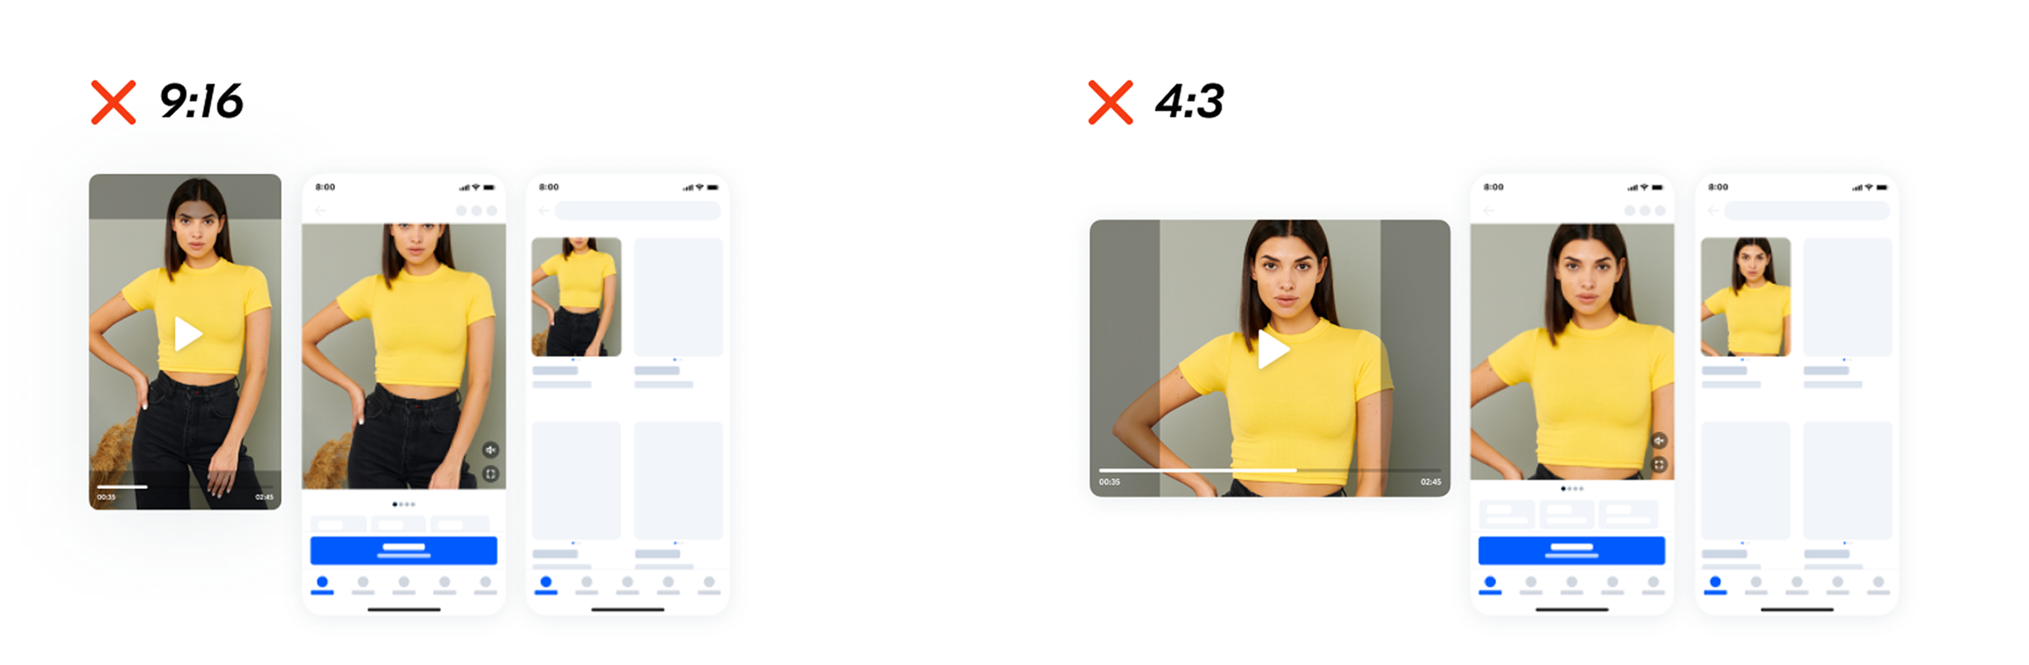The width and height of the screenshot is (2029, 665).
Task: Click the red X beside the 9:16 label
Action: tap(114, 102)
